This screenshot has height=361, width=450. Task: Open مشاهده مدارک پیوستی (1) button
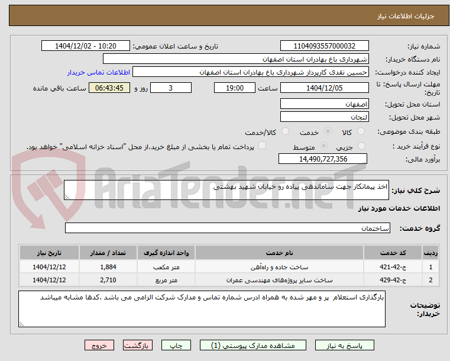point(253,345)
